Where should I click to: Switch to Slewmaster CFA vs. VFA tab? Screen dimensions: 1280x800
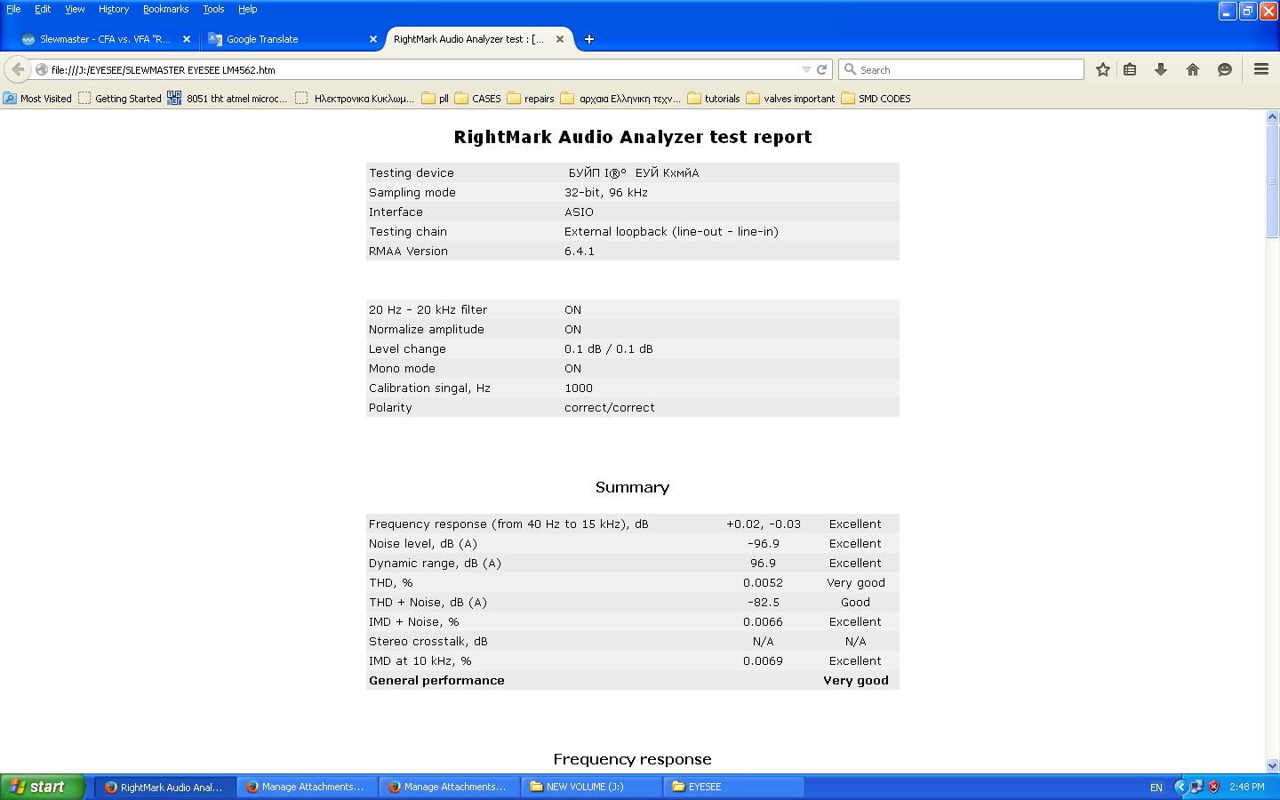tap(105, 39)
